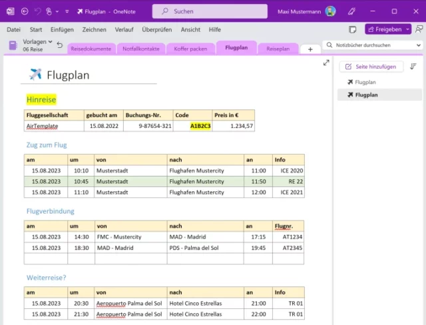Click the Zug zum Flug heading
426x325 pixels.
tap(47, 145)
